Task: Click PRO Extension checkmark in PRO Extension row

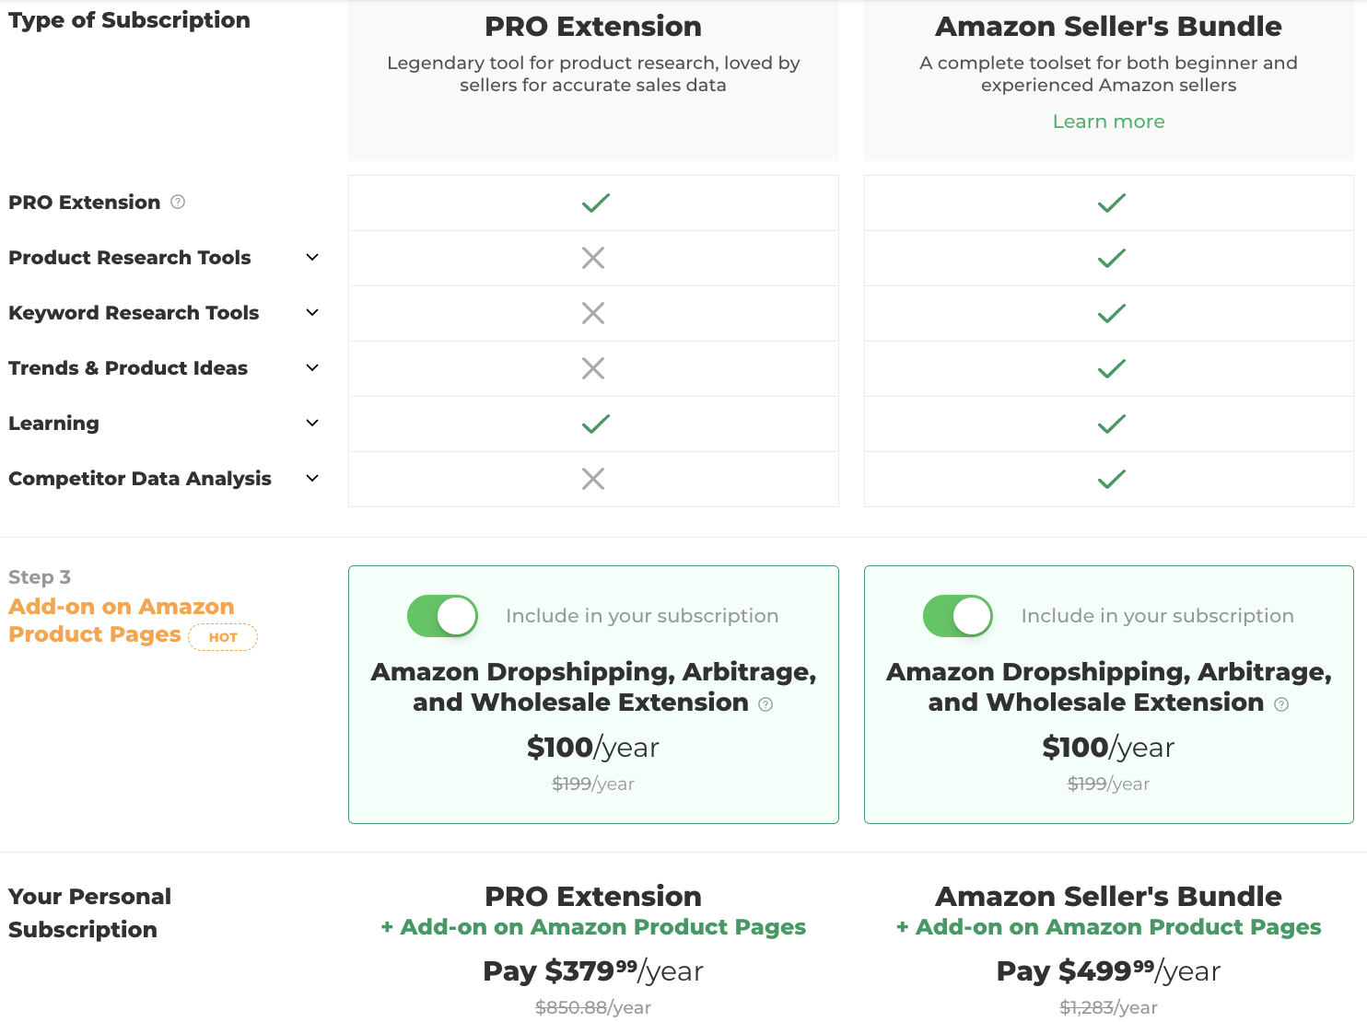Action: point(596,203)
